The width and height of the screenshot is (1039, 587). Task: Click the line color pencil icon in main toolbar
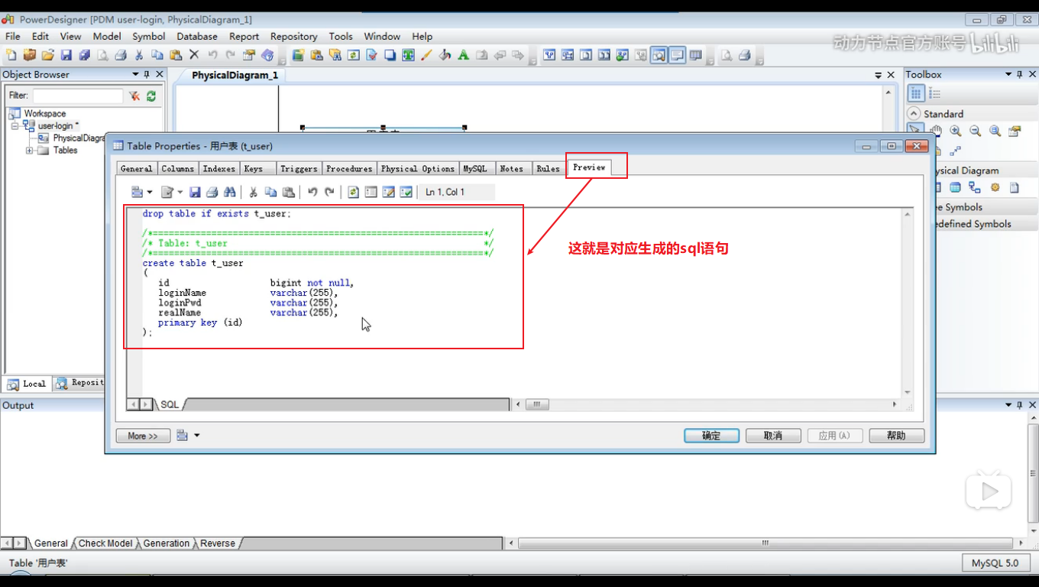(426, 55)
